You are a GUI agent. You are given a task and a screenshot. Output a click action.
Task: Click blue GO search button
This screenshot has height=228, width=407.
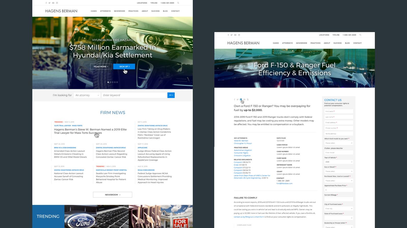pyautogui.click(x=171, y=95)
